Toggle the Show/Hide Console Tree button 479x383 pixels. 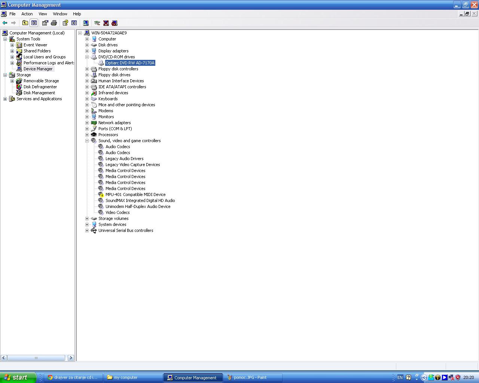click(34, 23)
